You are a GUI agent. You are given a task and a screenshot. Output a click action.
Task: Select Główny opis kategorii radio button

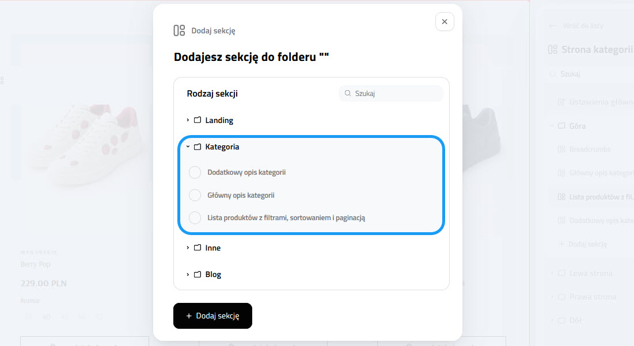pyautogui.click(x=195, y=195)
